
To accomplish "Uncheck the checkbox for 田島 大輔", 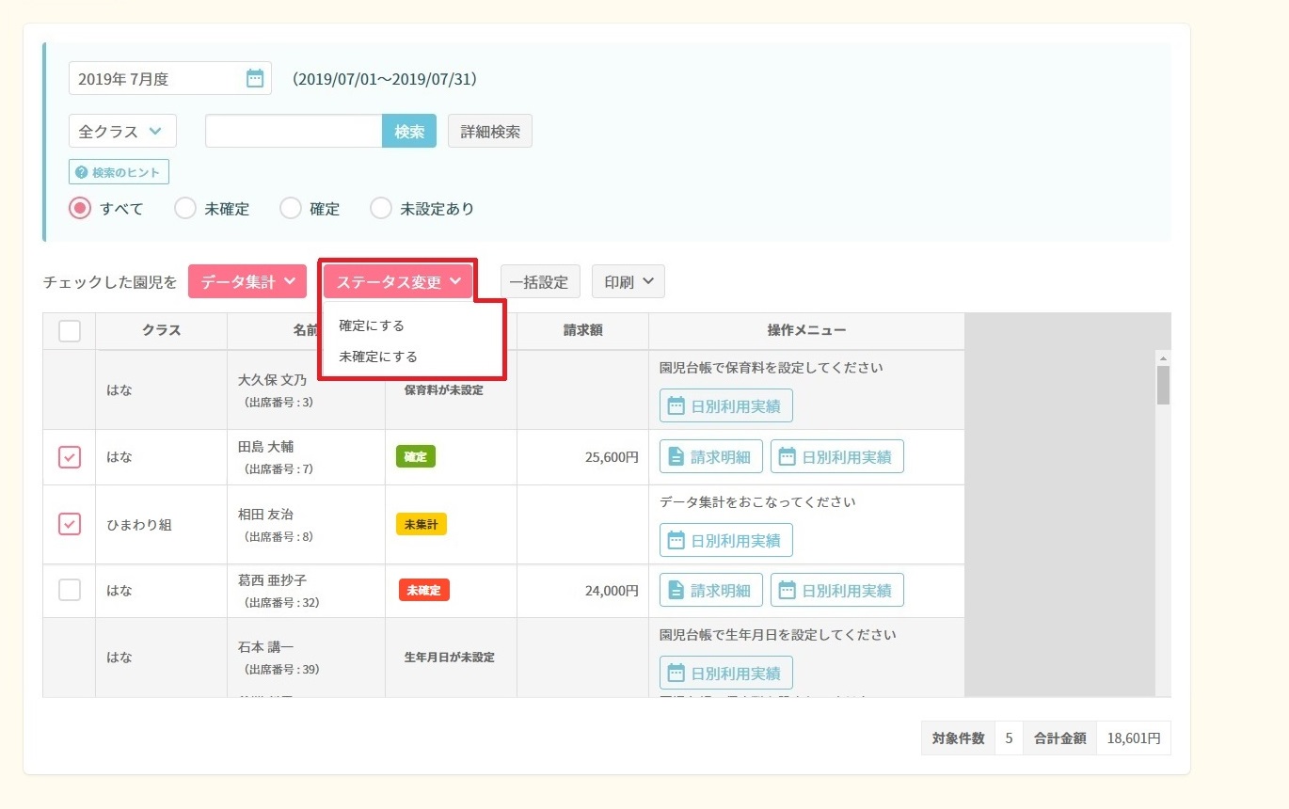I will point(70,457).
